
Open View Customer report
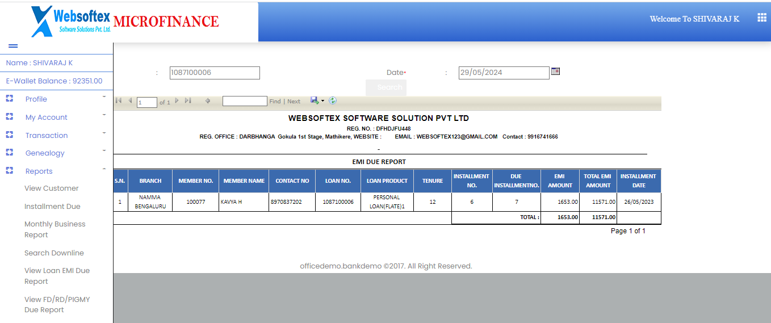tap(52, 188)
